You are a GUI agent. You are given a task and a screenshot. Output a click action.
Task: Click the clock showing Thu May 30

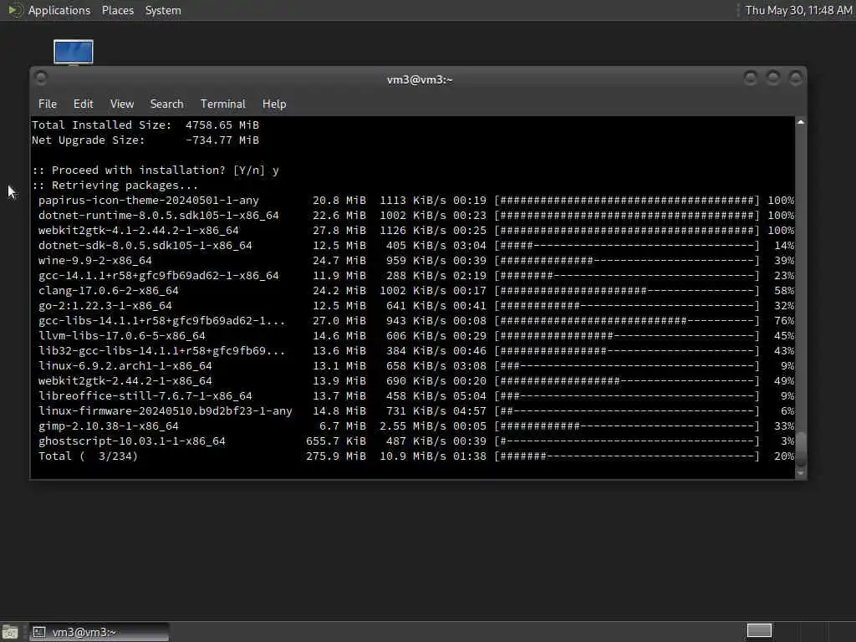click(798, 10)
